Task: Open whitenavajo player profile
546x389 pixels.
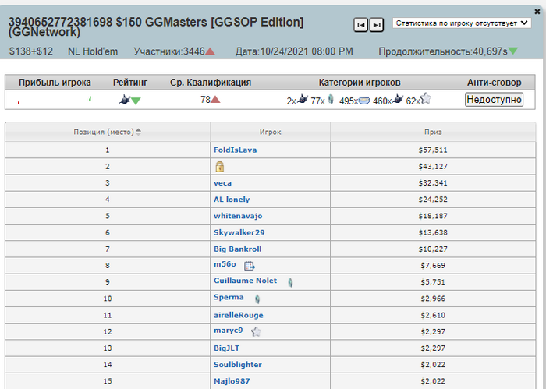Action: click(x=238, y=216)
